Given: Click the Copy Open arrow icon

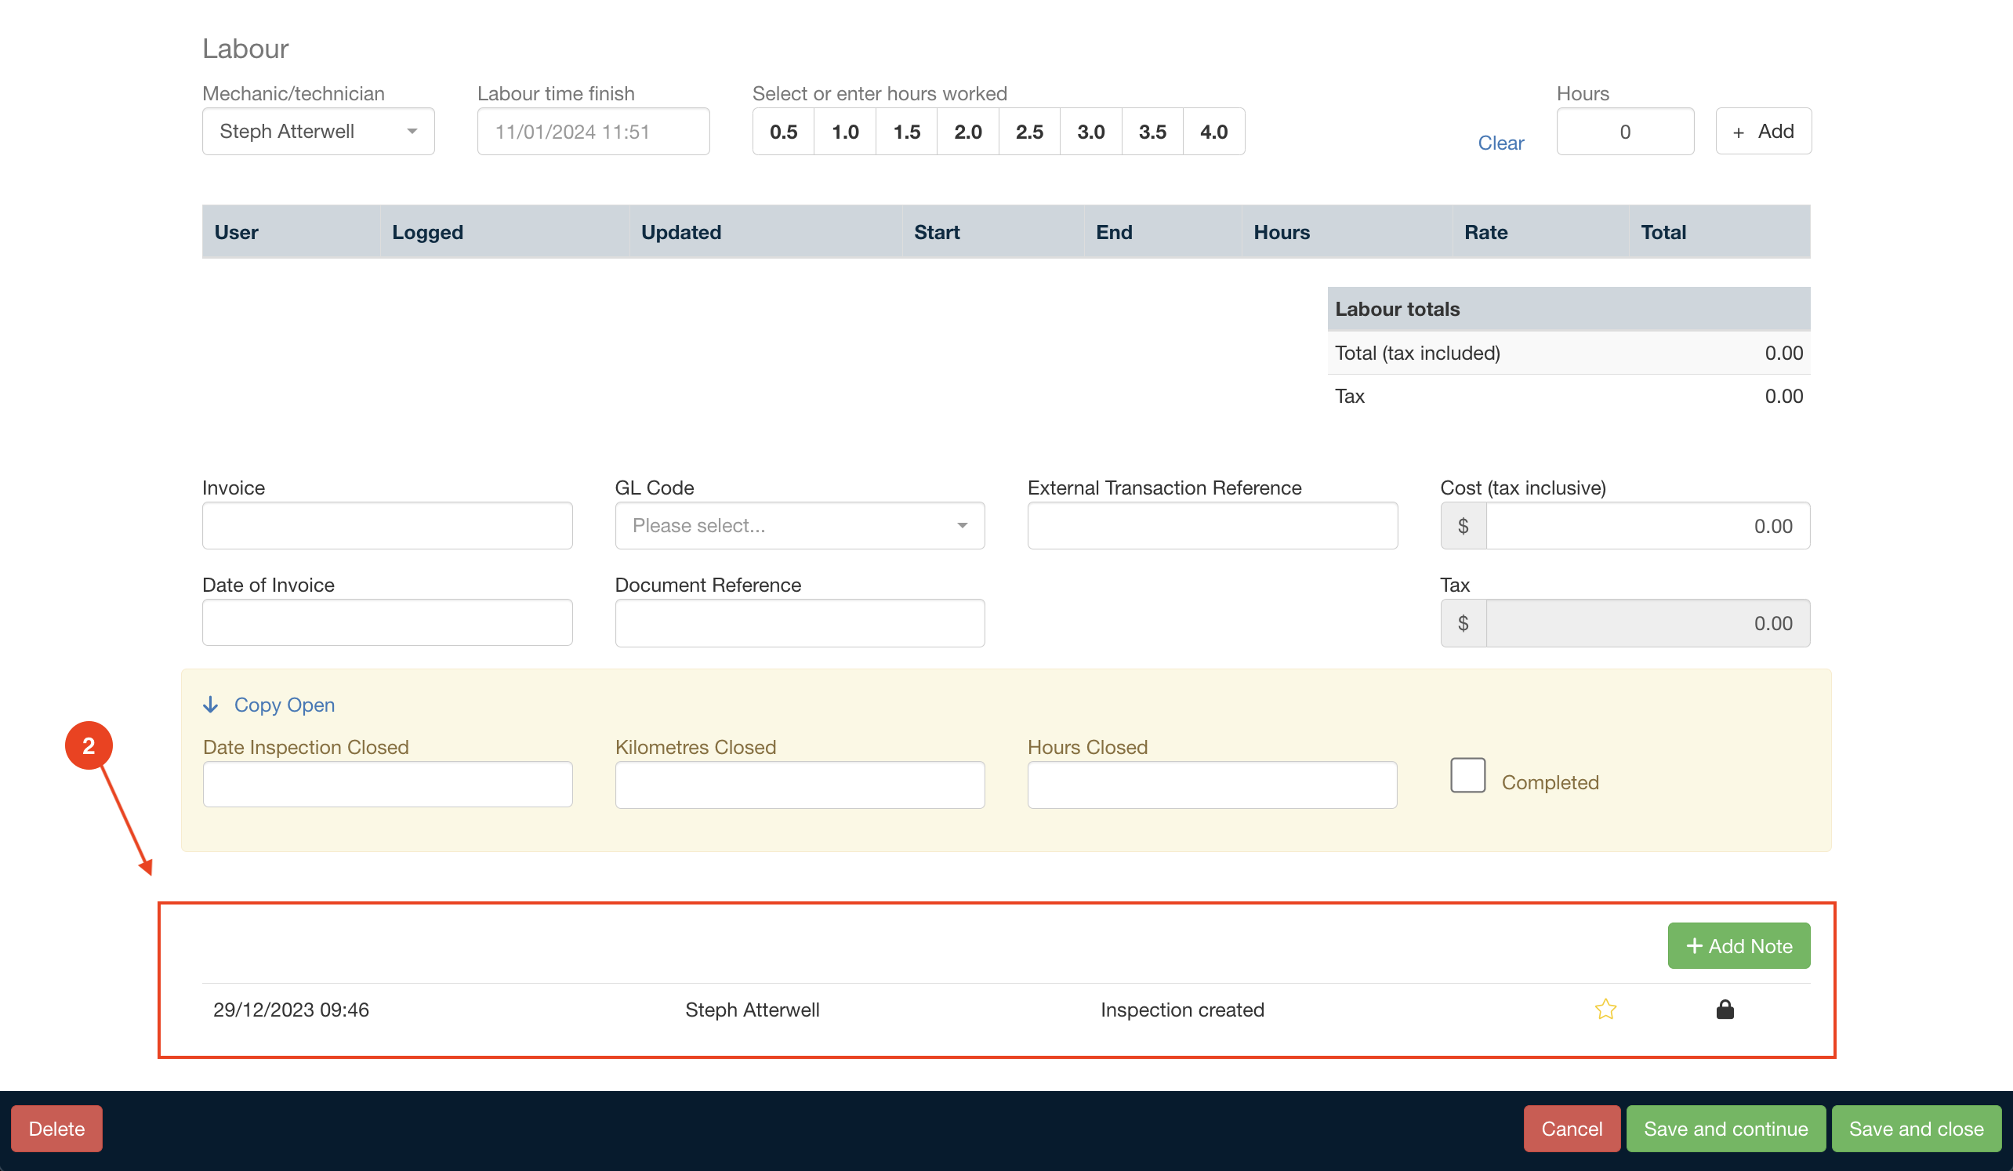Looking at the screenshot, I should (x=211, y=705).
